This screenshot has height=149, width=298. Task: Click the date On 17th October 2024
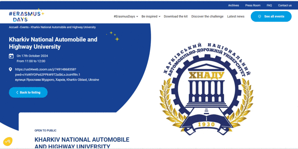pos(32,56)
